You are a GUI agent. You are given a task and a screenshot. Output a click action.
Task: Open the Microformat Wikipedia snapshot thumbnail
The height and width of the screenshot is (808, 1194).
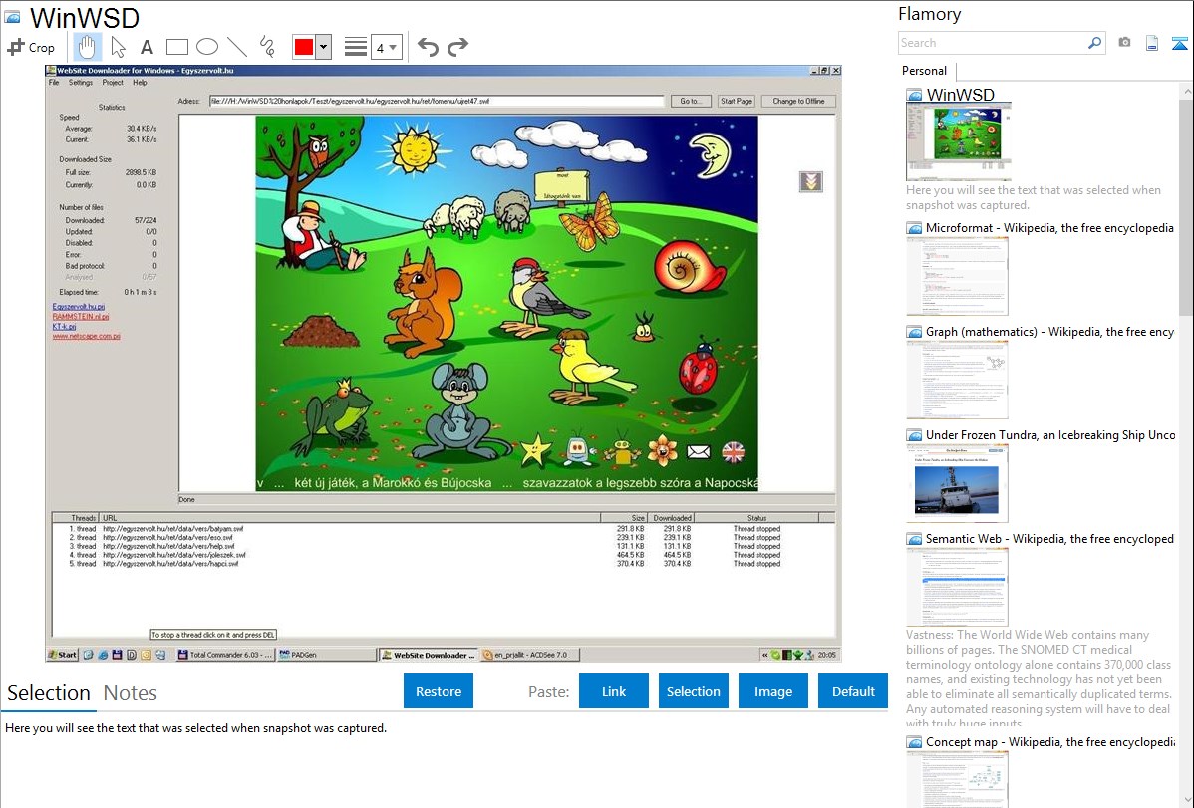click(x=957, y=276)
